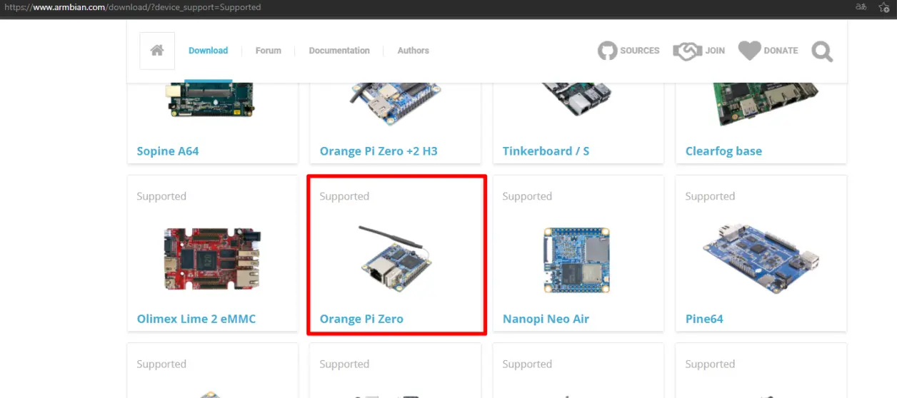Open the Tinkerboard / S link
Image resolution: width=897 pixels, height=398 pixels.
point(546,151)
